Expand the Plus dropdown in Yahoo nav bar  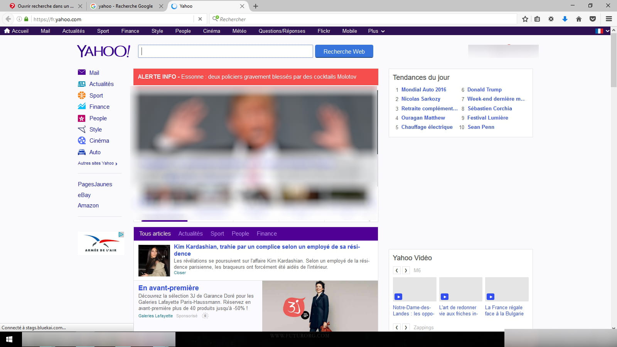376,31
